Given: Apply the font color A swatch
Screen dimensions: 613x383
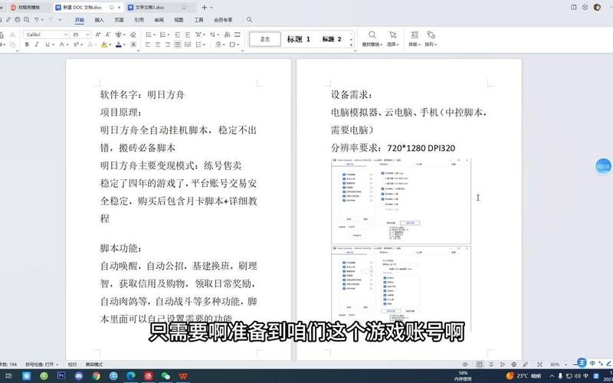Looking at the screenshot, I should click(x=119, y=45).
